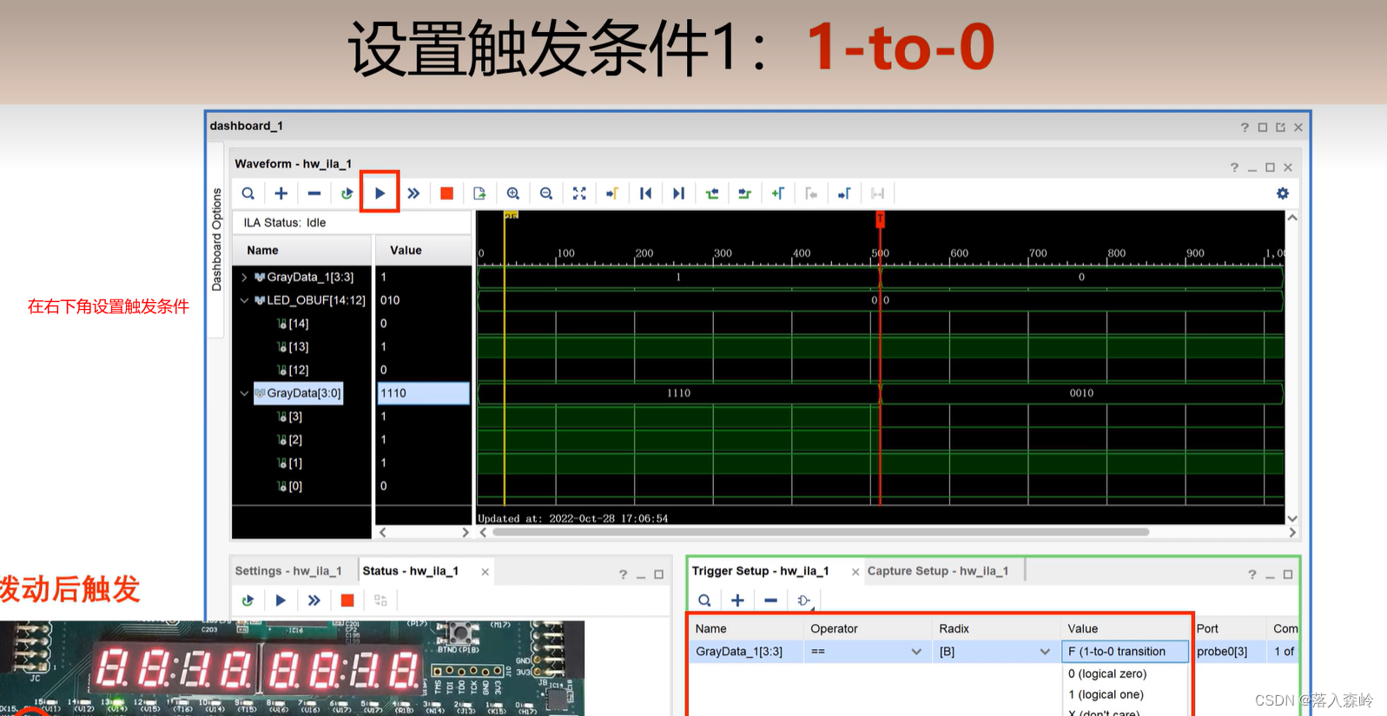Zoom out of the waveform

[x=546, y=194]
